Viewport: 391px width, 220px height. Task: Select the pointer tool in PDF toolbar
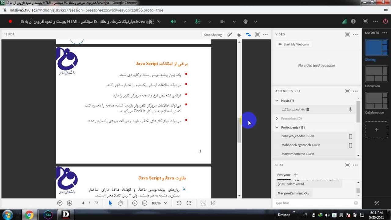pyautogui.click(x=110, y=203)
